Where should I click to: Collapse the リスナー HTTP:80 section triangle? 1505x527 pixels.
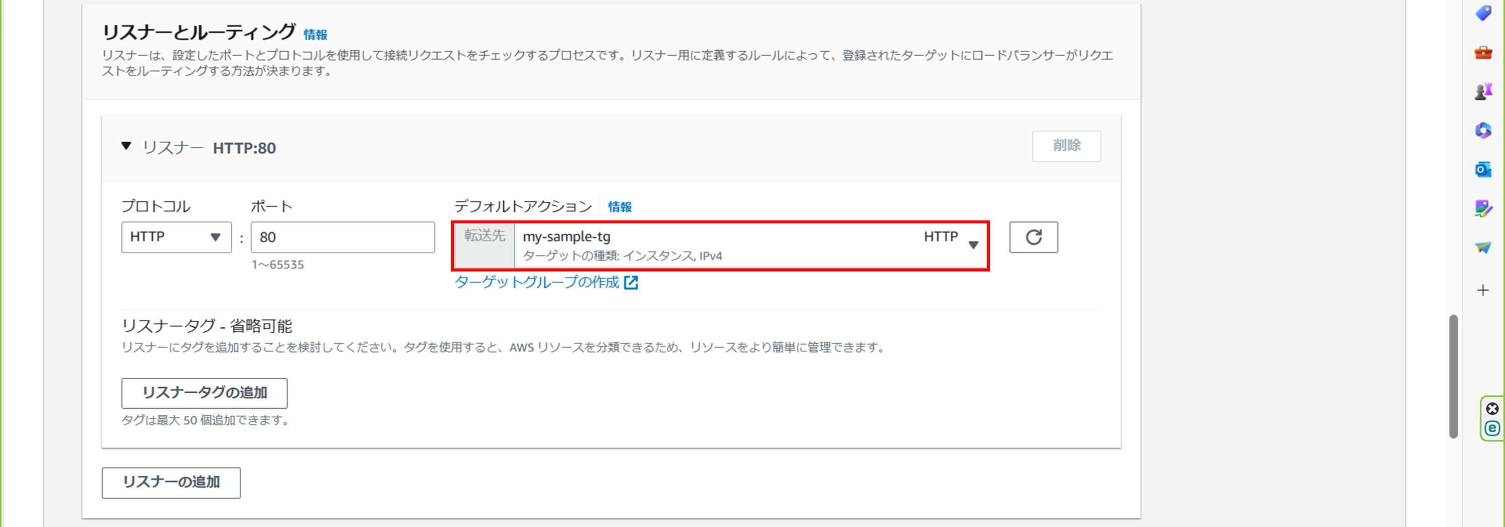(x=126, y=146)
